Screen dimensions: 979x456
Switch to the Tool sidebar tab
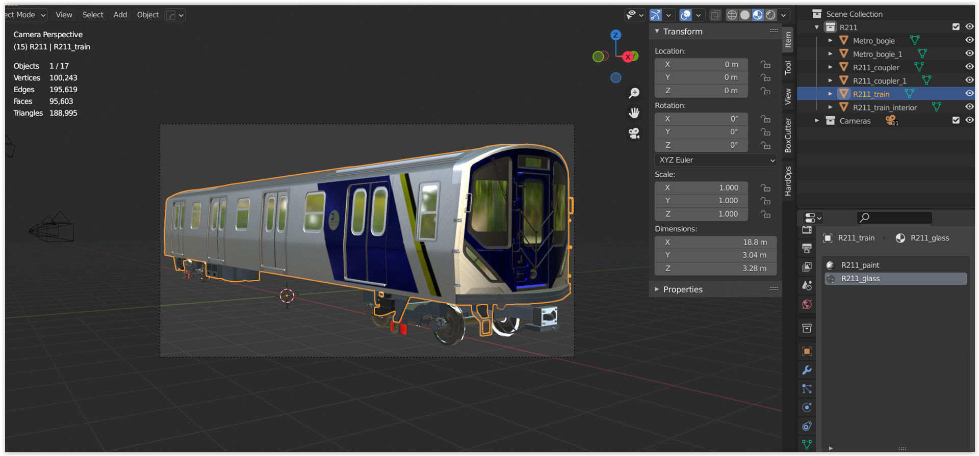[788, 67]
